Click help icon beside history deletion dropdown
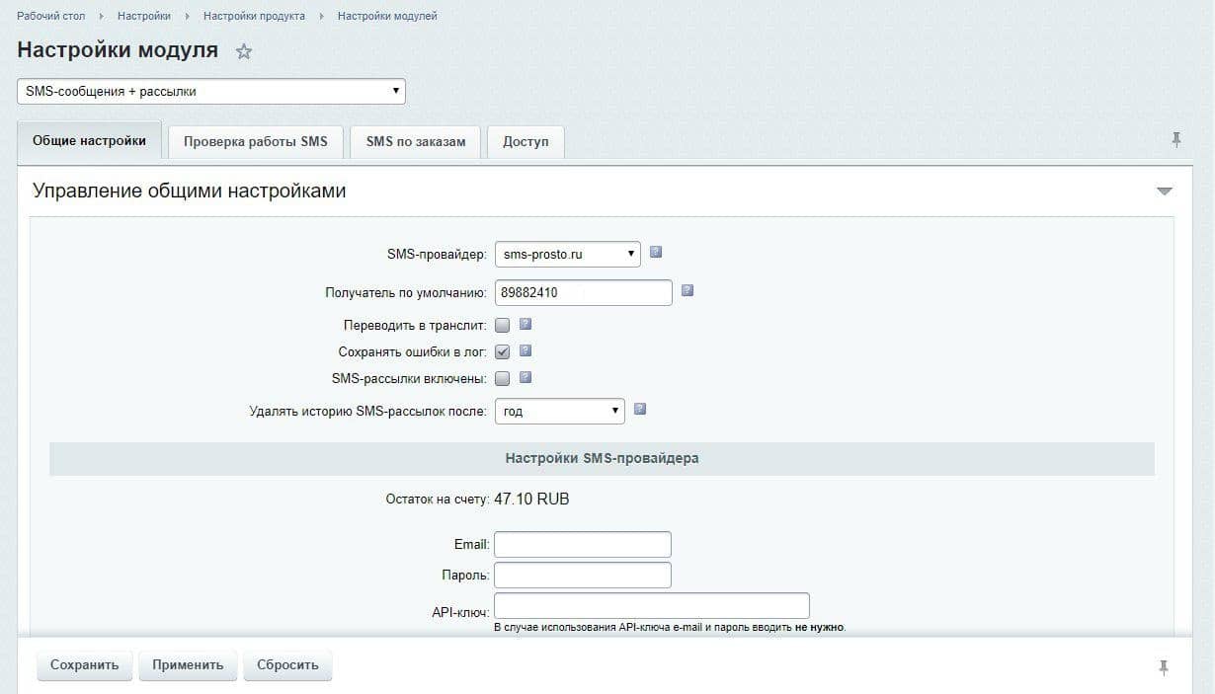The width and height of the screenshot is (1215, 694). (x=640, y=409)
